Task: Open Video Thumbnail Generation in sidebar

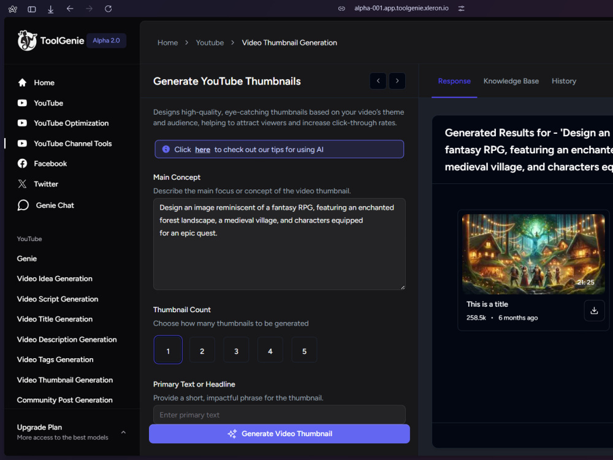Action: (x=65, y=380)
